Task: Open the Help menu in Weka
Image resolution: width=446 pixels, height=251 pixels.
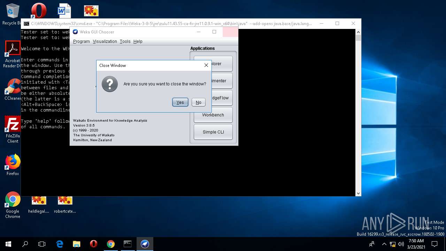Action: coord(138,41)
